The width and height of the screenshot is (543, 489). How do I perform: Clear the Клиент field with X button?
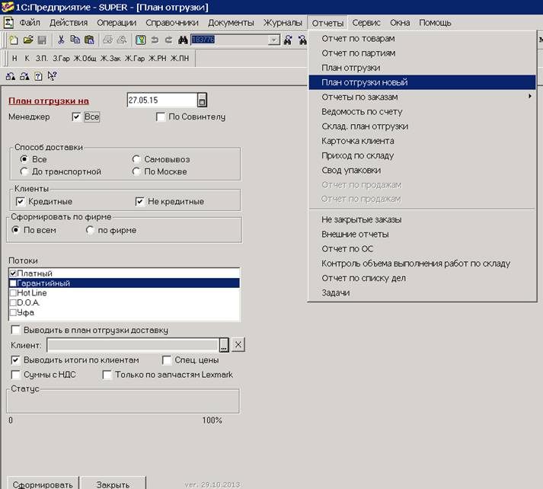pos(238,345)
